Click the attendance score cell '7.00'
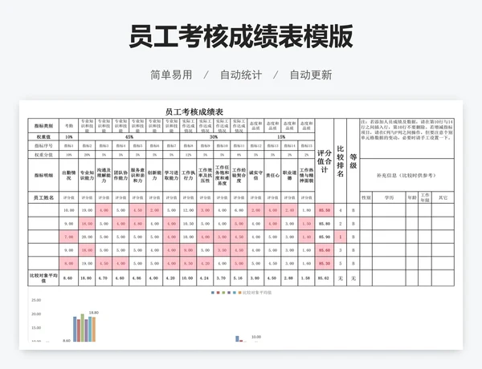The image size is (482, 369). click(x=68, y=237)
